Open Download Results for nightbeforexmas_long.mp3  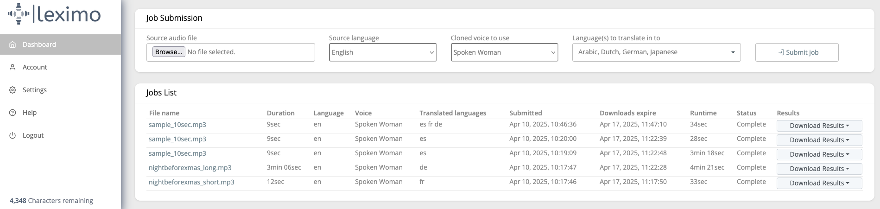coord(819,169)
